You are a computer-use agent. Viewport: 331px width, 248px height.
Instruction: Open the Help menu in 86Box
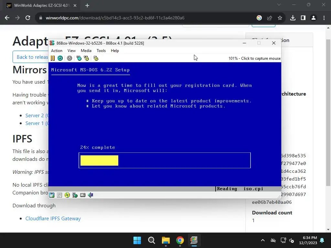coord(115,51)
